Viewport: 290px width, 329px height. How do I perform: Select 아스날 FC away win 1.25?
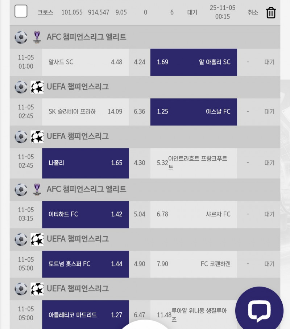[x=194, y=112]
